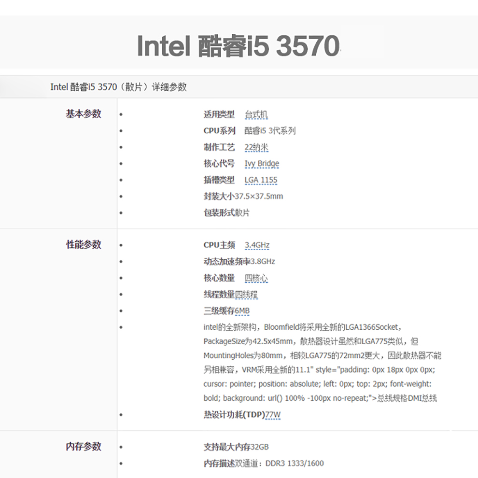
Task: Open the 22纳米 process link
Action: pos(256,147)
